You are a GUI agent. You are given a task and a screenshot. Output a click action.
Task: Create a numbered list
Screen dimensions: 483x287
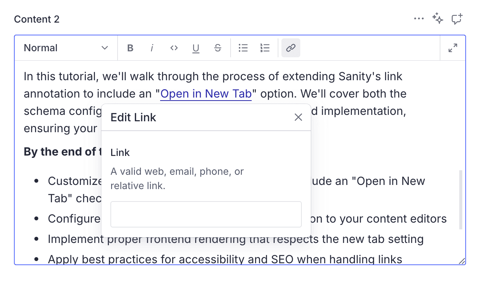click(265, 48)
